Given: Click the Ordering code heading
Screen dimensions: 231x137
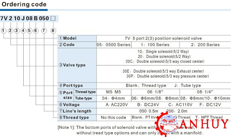Looking at the screenshot, I should 24,4.
